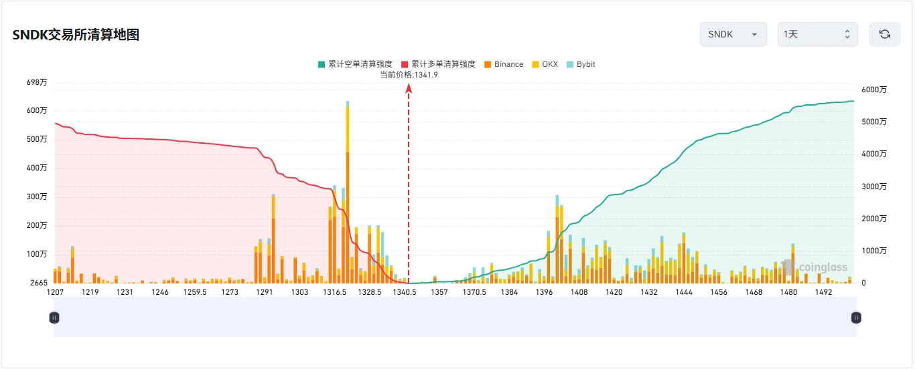Click the 698万 left axis label
The height and width of the screenshot is (369, 915).
point(36,83)
